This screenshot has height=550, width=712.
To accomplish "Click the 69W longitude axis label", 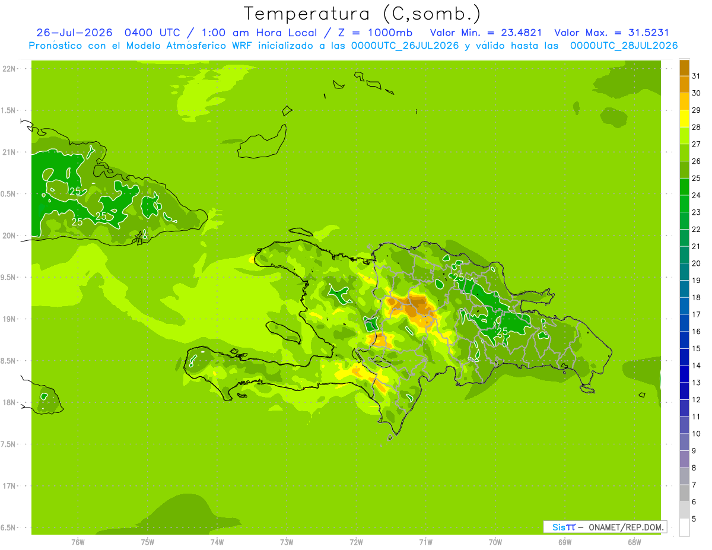I will tap(565, 542).
